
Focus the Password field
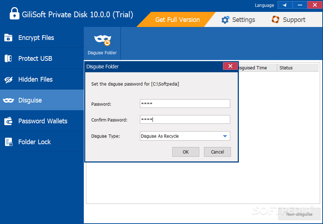(185, 104)
